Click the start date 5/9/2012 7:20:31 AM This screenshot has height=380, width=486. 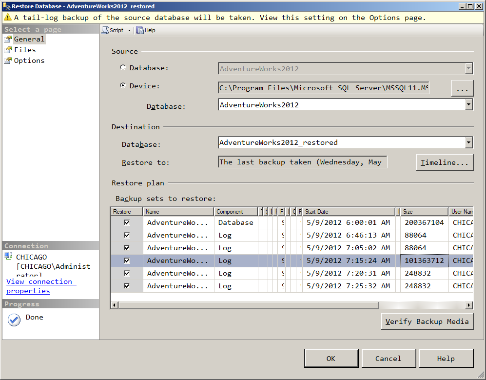click(x=348, y=273)
